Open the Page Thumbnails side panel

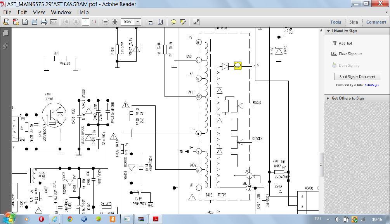pyautogui.click(x=5, y=34)
